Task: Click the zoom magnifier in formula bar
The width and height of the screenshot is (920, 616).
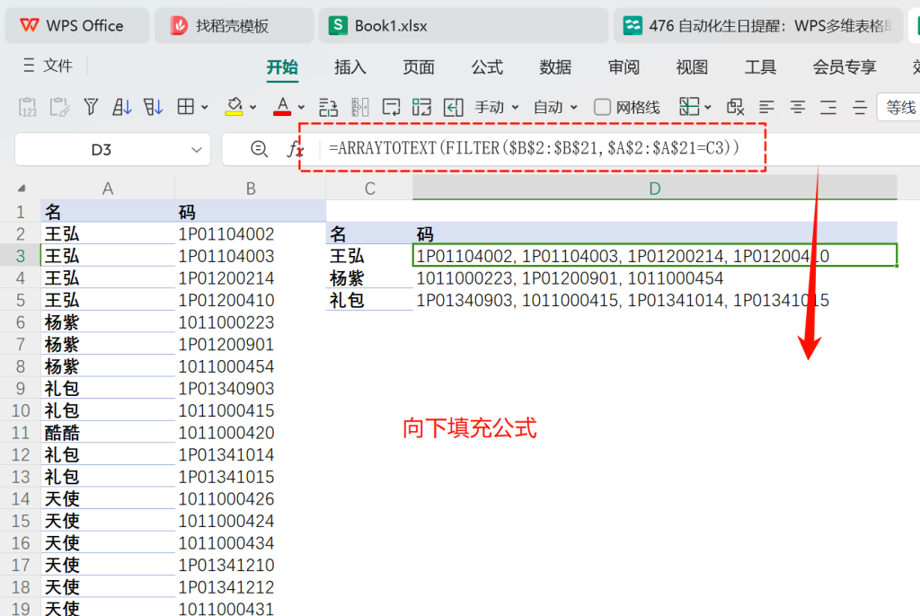Action: [x=259, y=149]
